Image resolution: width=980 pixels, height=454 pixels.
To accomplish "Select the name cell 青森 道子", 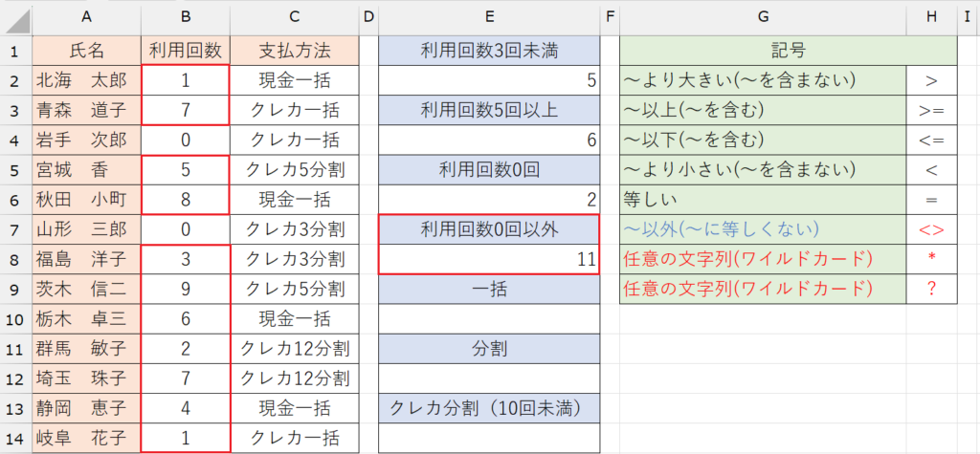I will (87, 110).
